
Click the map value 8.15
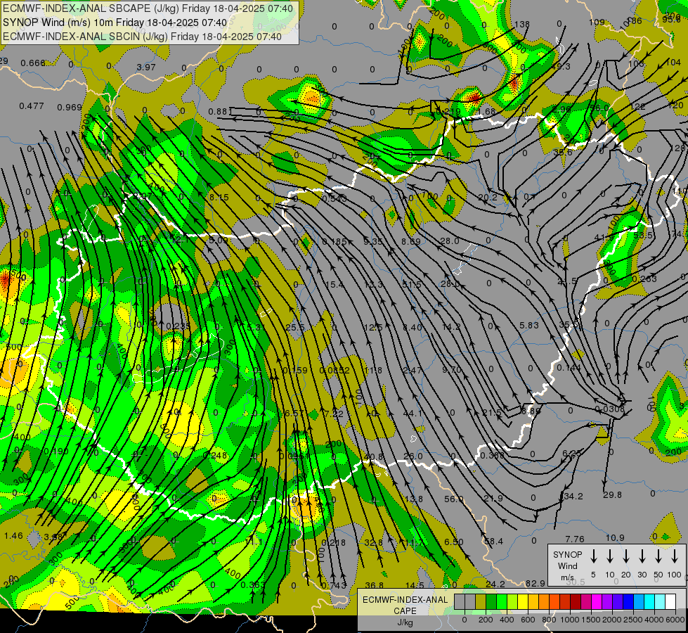pyautogui.click(x=219, y=198)
